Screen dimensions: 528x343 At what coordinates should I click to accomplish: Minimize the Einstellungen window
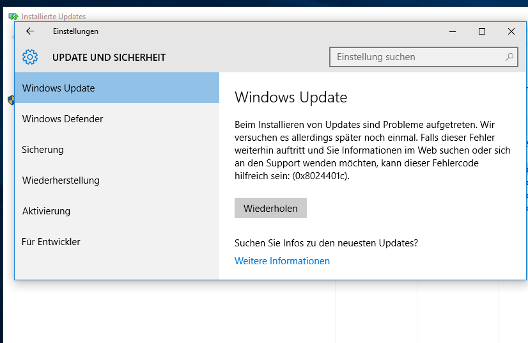tap(453, 31)
